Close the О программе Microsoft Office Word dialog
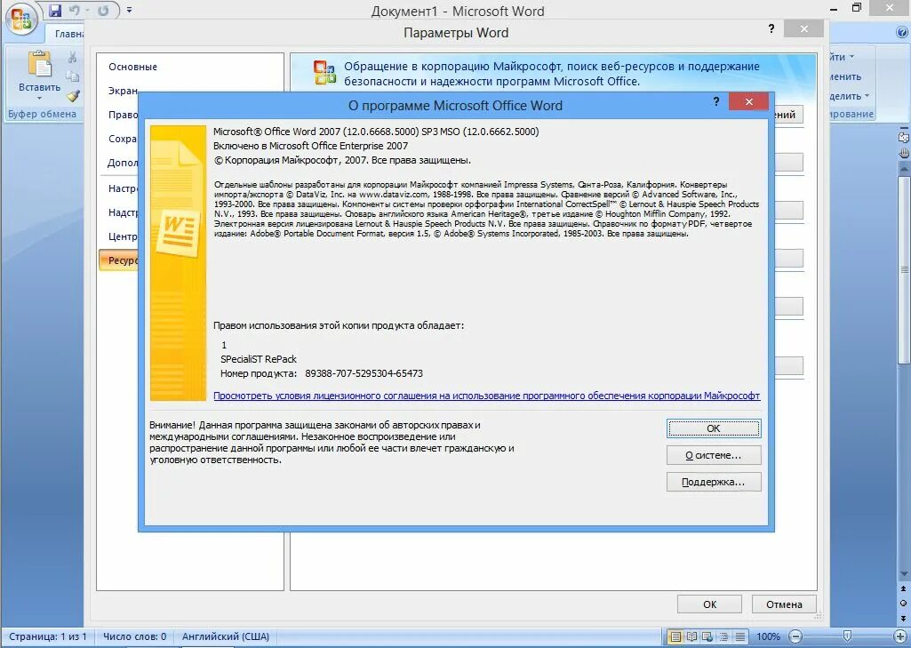The height and width of the screenshot is (648, 911). tap(749, 101)
